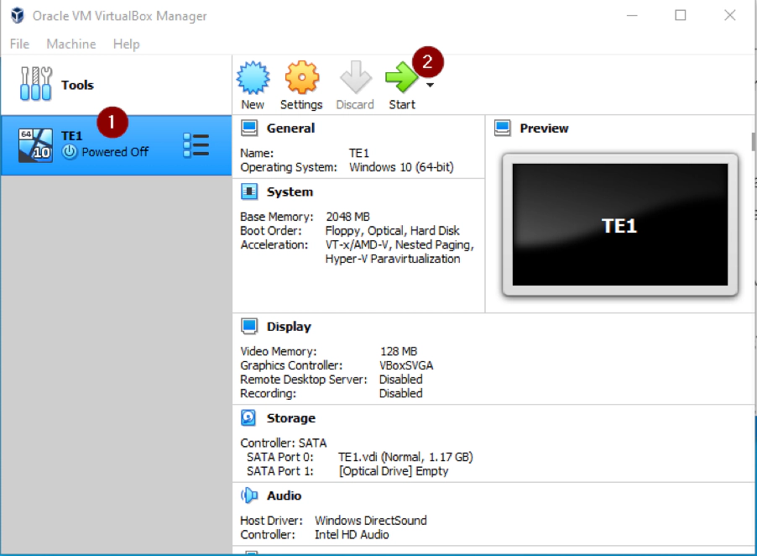Screen dimensions: 757x556
Task: Open the Help menu
Action: tap(126, 44)
